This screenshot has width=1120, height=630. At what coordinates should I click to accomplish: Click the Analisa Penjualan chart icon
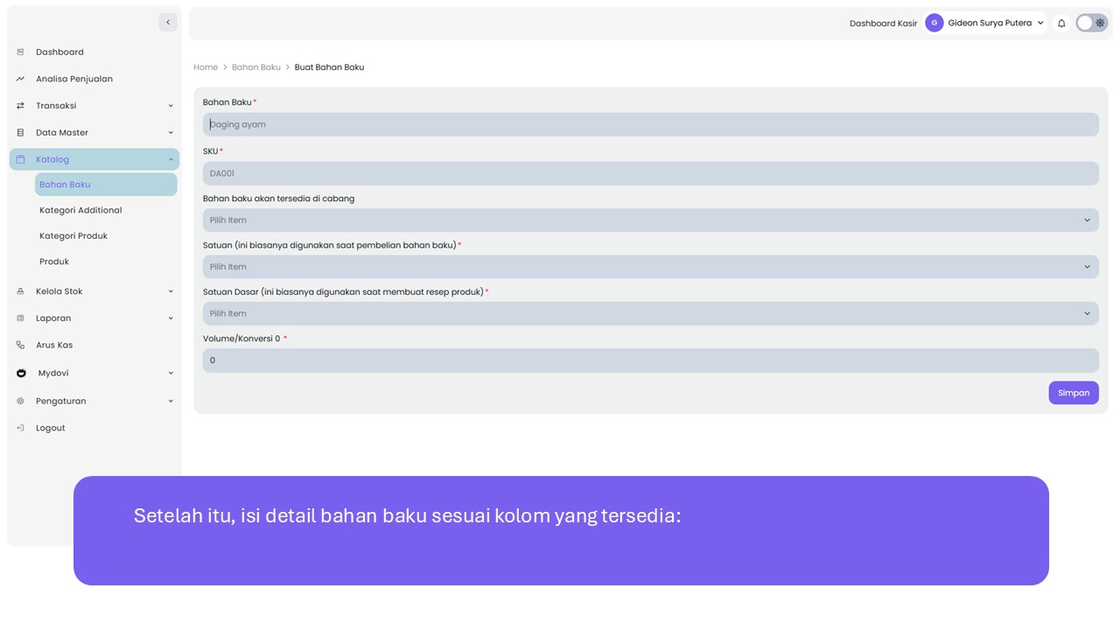click(20, 79)
